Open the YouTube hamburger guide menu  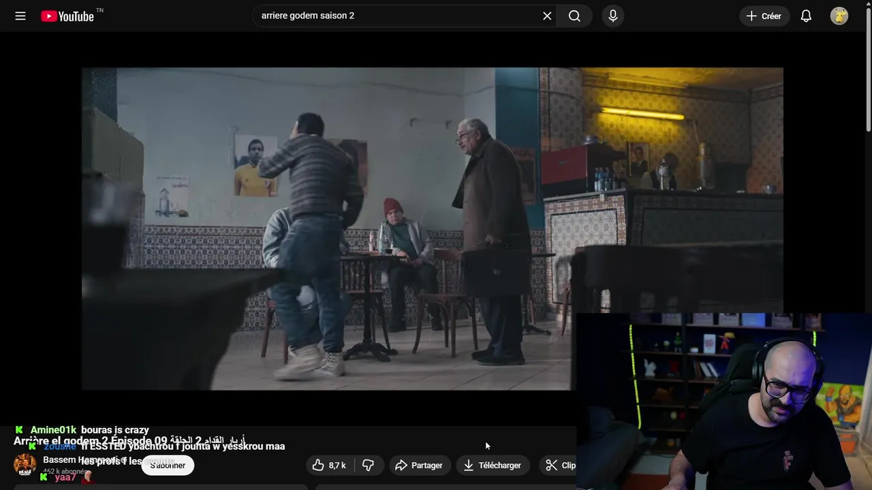pyautogui.click(x=20, y=16)
